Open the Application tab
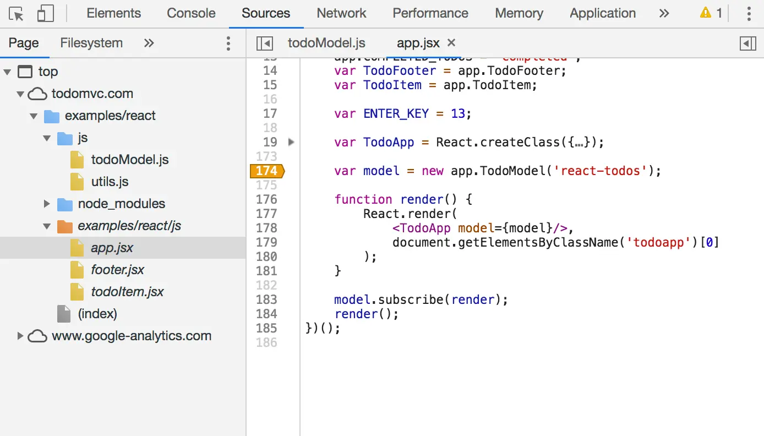The image size is (764, 436). pos(603,13)
